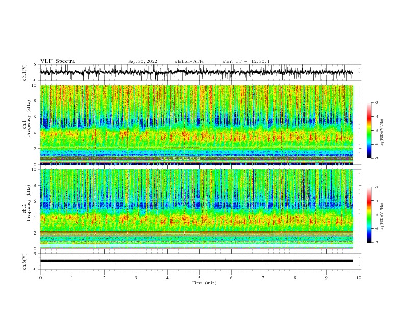Click the ch.1 voltage waveform trace panel
404x312 pixels.
tap(200, 72)
